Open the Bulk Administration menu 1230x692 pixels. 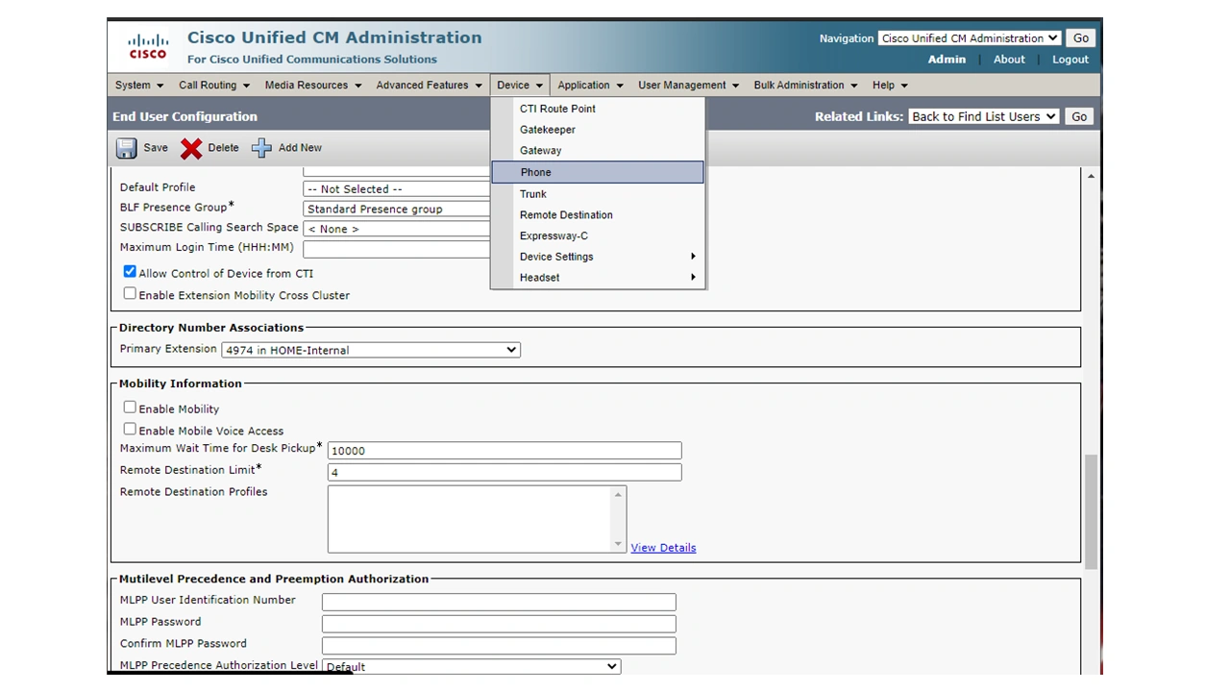(805, 86)
